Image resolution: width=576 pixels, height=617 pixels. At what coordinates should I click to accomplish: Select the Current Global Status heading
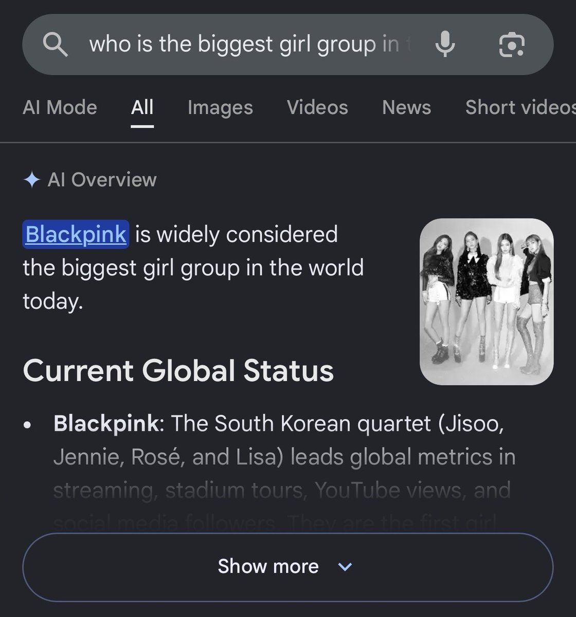tap(178, 370)
